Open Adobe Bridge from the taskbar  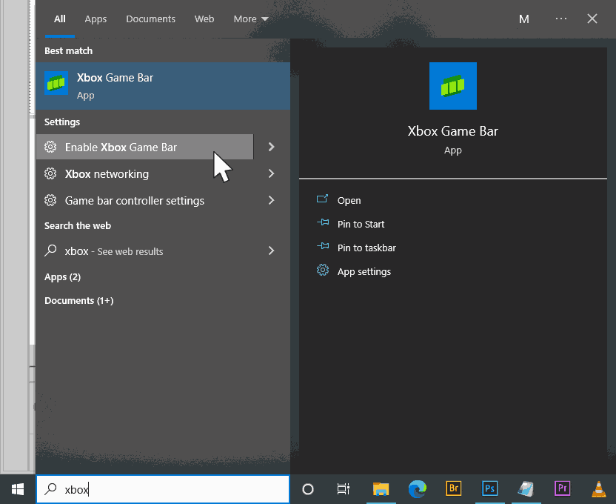(x=454, y=488)
